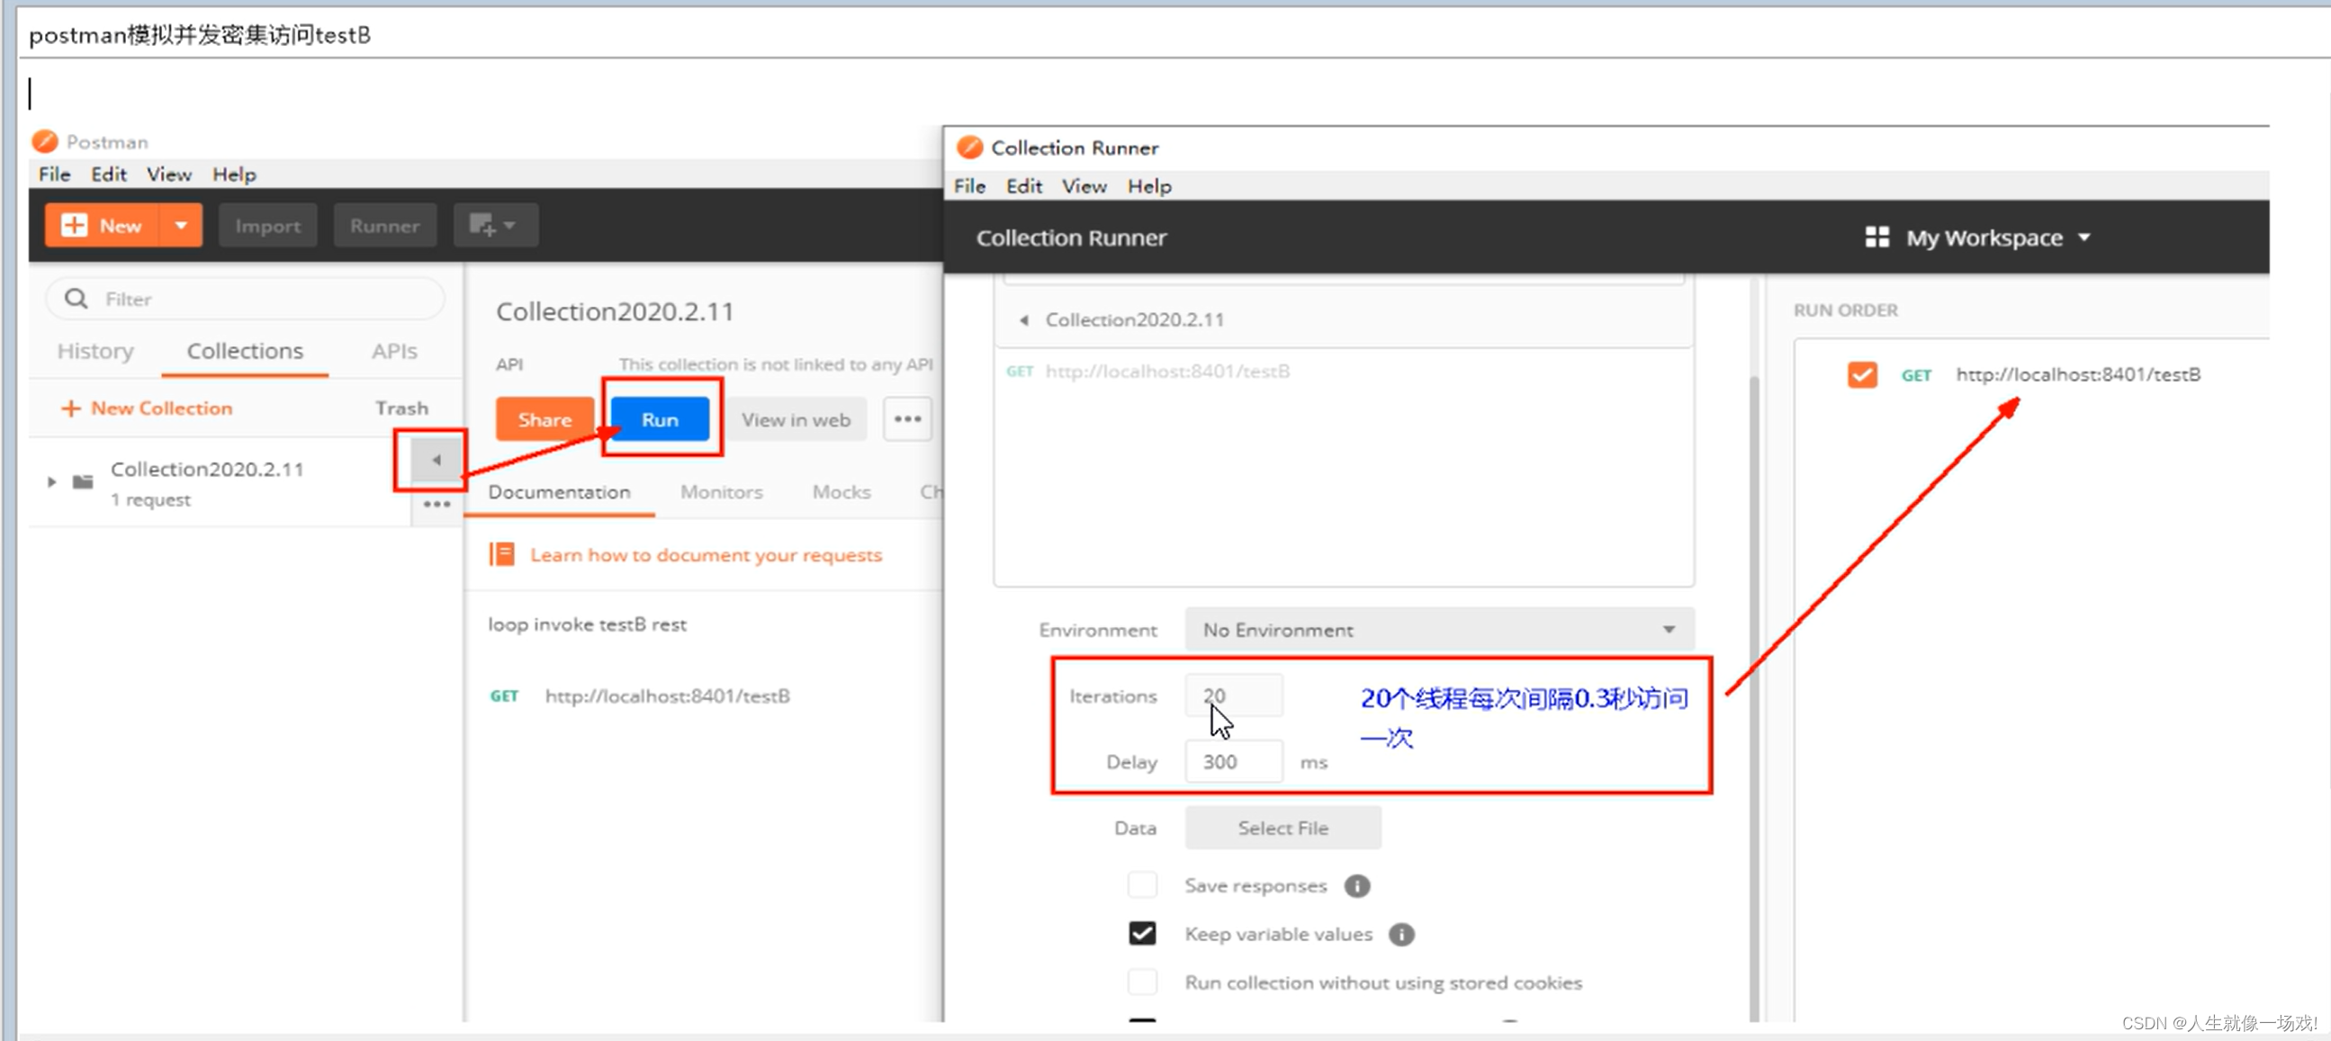This screenshot has height=1041, width=2331.
Task: Open the Monitors tab
Action: 721,492
